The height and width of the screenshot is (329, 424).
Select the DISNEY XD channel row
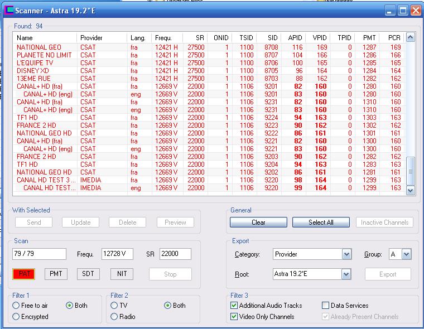click(x=209, y=71)
